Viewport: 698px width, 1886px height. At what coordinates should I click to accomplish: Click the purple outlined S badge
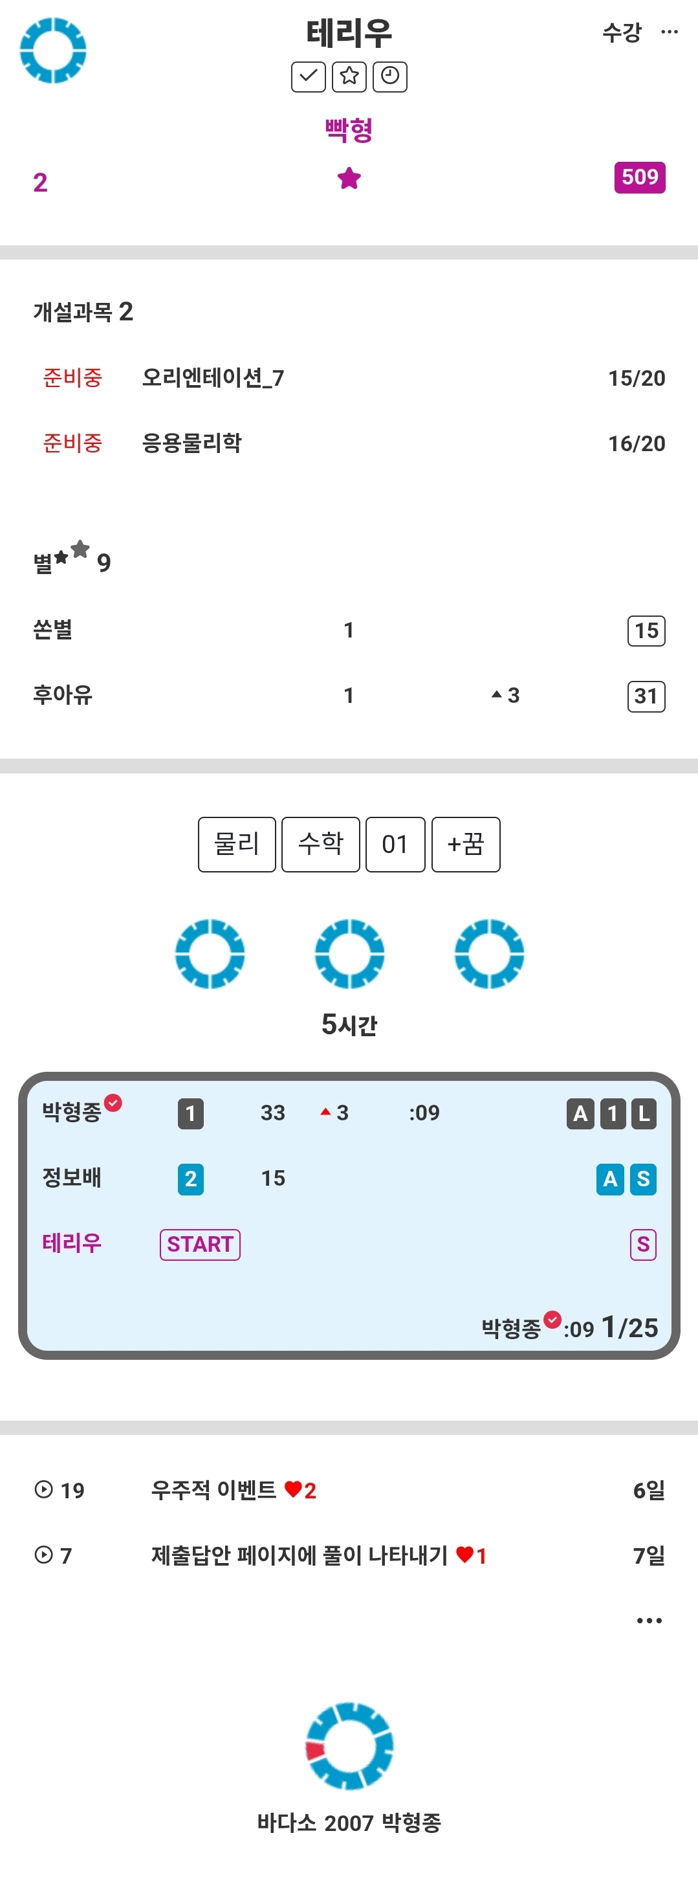pos(643,1244)
